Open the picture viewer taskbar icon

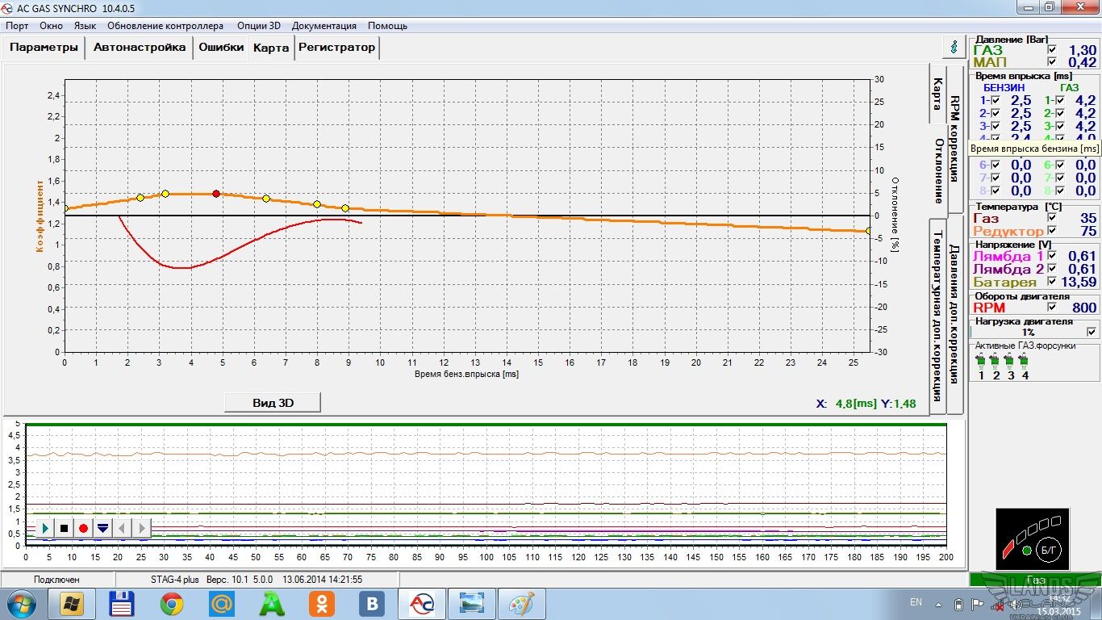tap(472, 603)
